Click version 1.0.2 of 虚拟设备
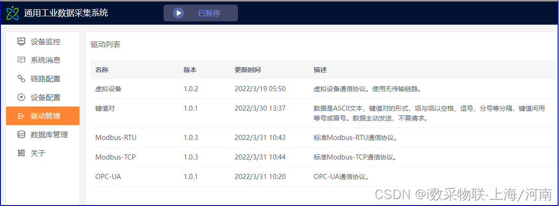This screenshot has width=559, height=206. (191, 88)
